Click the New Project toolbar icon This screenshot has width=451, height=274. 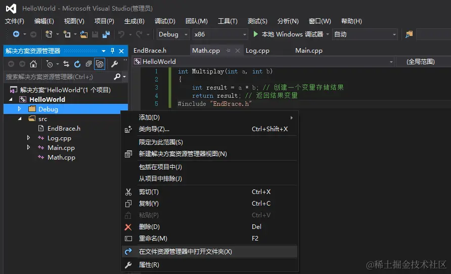click(x=49, y=34)
